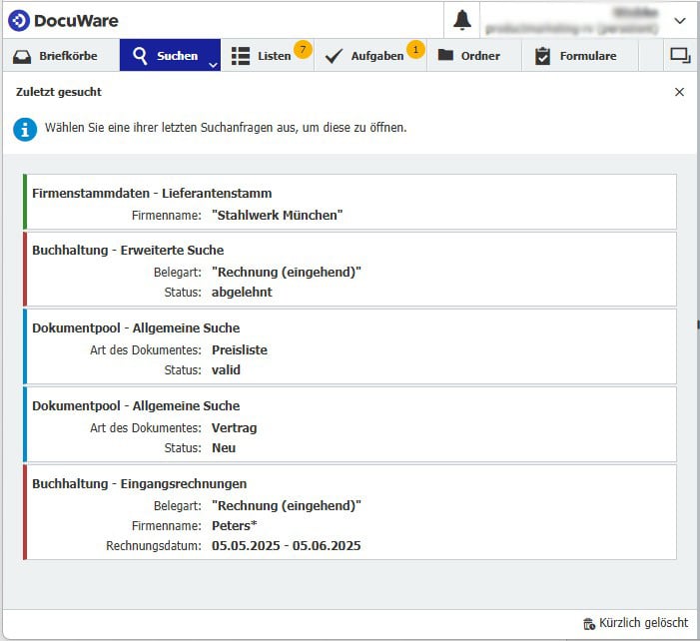Open Firmenstammdaten - Lieferantenstamm recent search

pyautogui.click(x=350, y=202)
